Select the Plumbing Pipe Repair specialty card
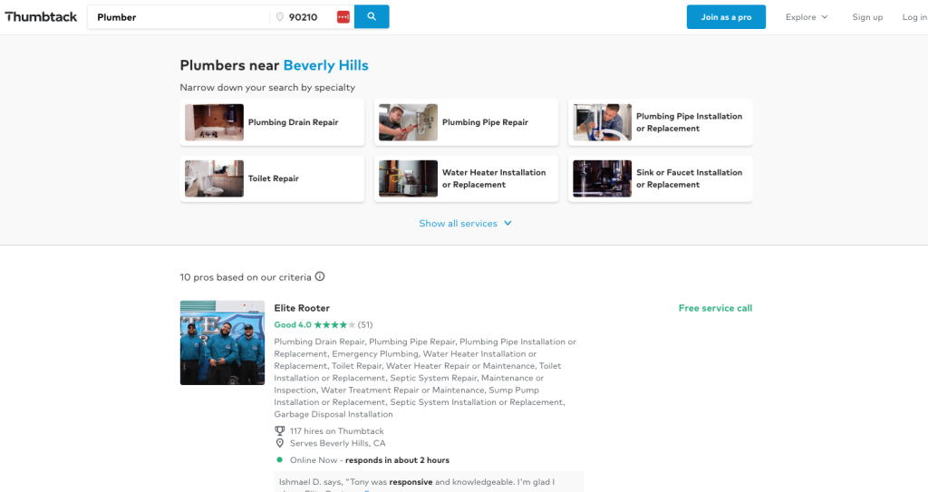 point(467,122)
